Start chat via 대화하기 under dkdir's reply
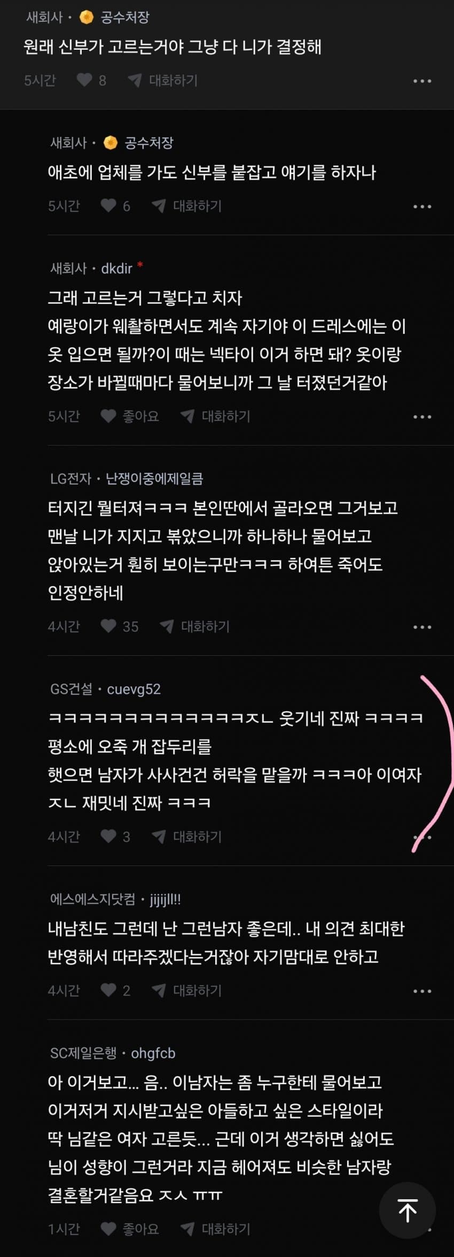This screenshot has height=1257, width=454. coord(215,416)
